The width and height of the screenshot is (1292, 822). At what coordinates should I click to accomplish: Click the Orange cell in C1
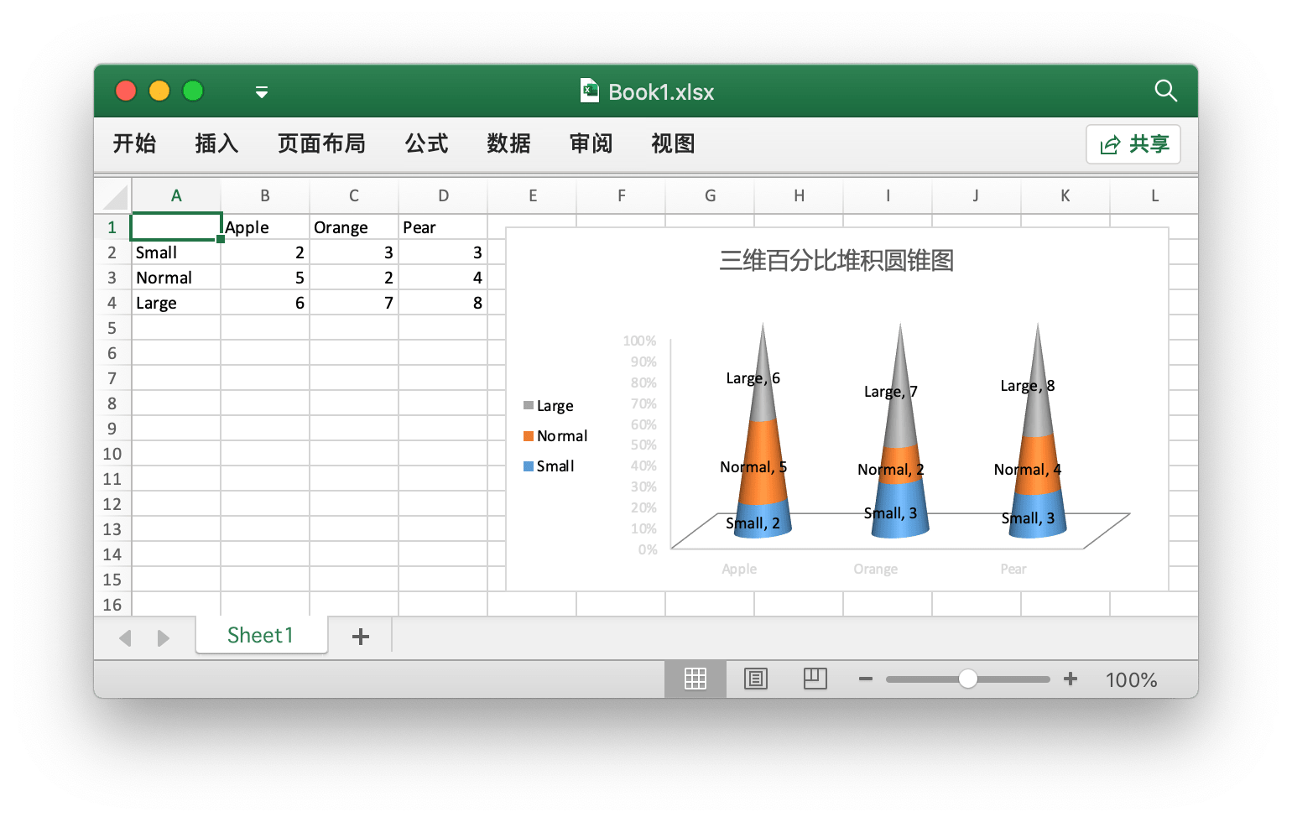[354, 227]
